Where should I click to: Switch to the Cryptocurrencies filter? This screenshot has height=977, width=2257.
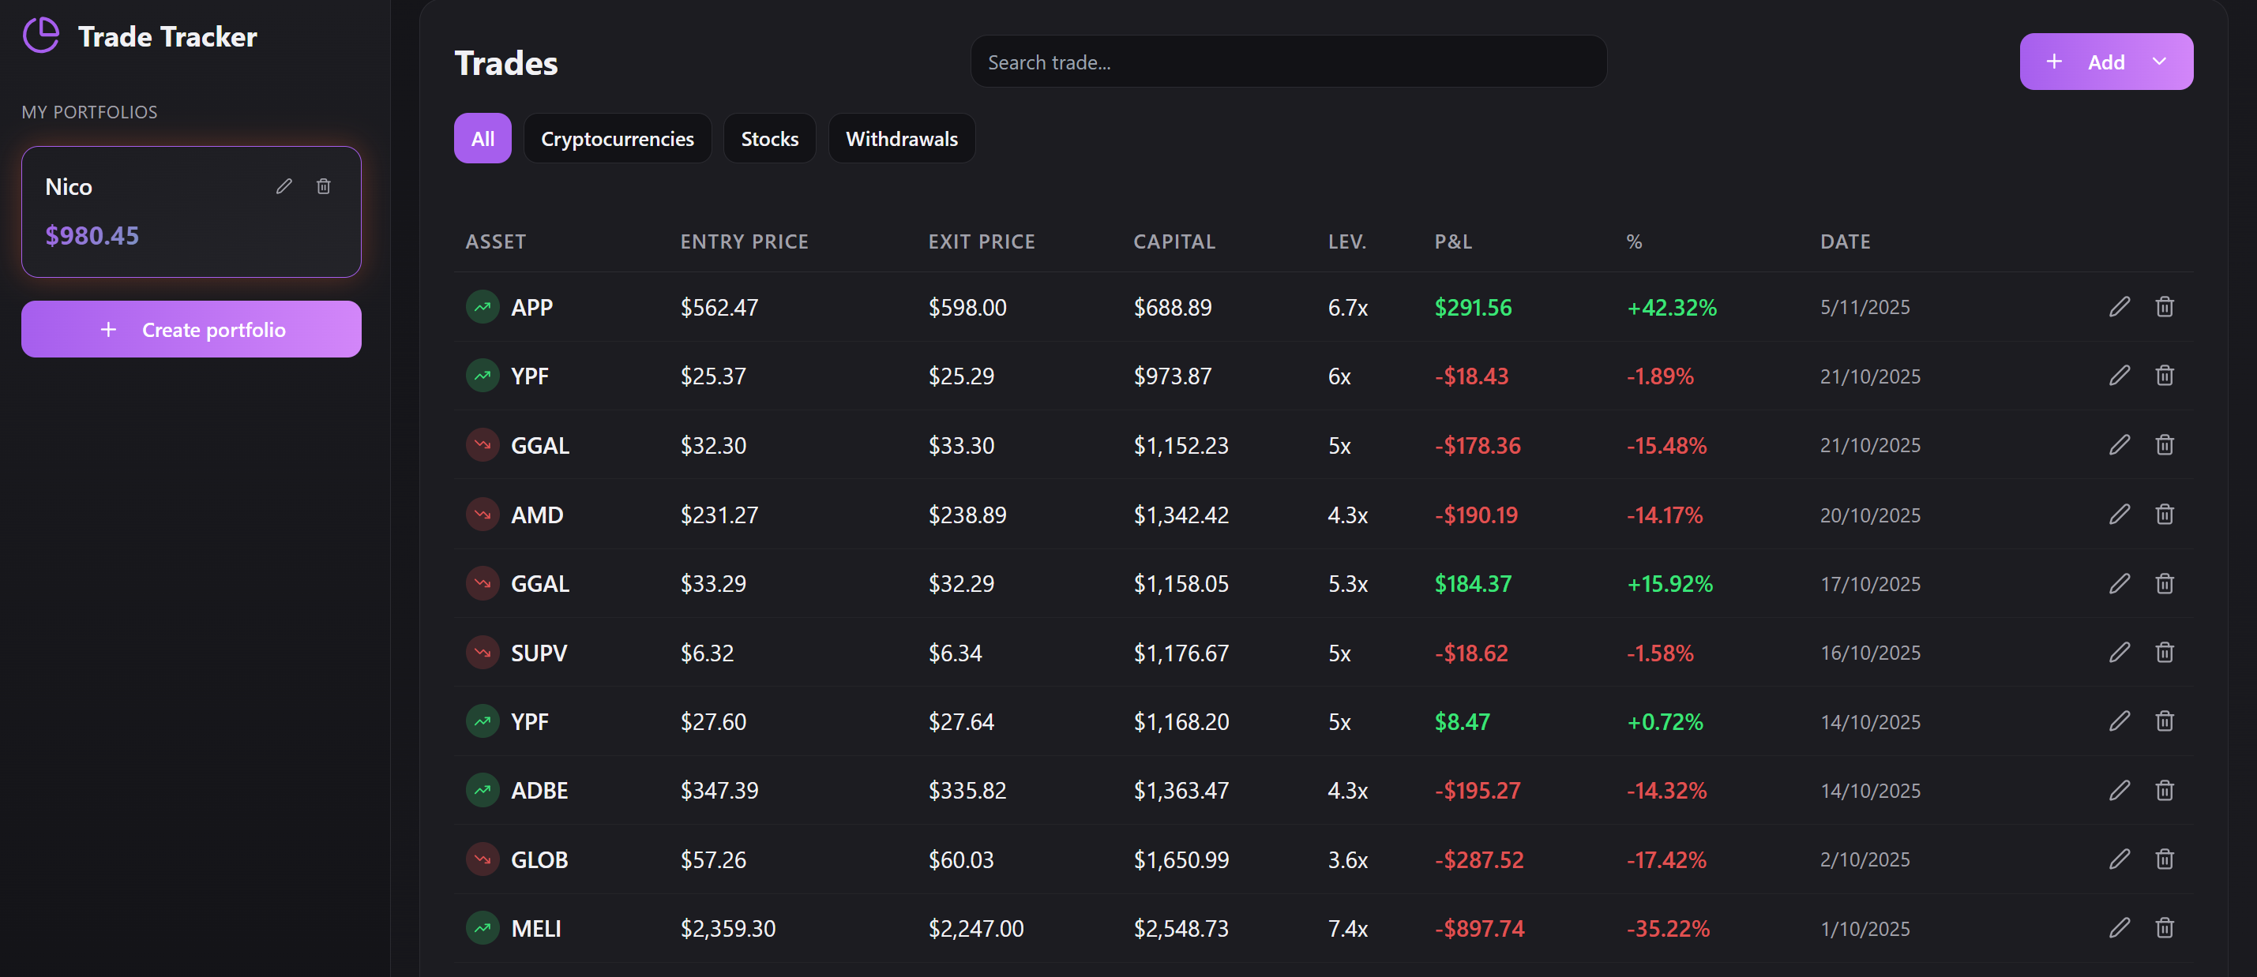[x=617, y=137]
